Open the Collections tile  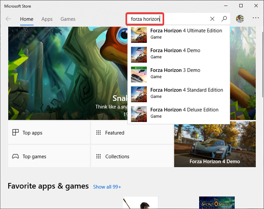(x=132, y=156)
